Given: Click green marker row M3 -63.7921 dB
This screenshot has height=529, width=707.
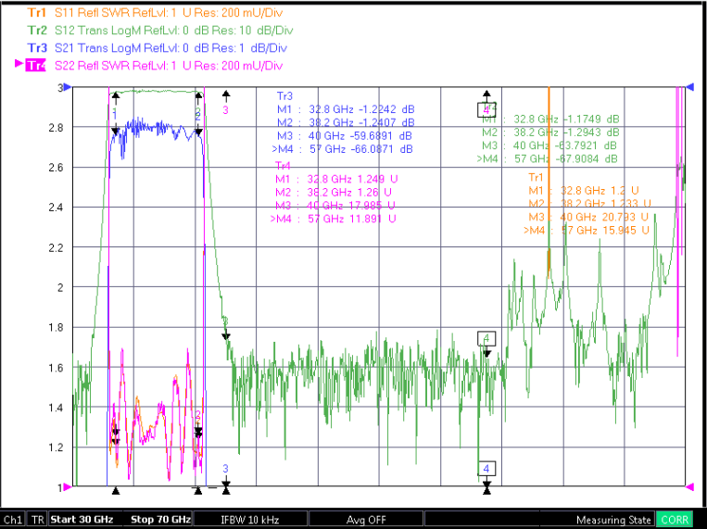Looking at the screenshot, I should (549, 145).
